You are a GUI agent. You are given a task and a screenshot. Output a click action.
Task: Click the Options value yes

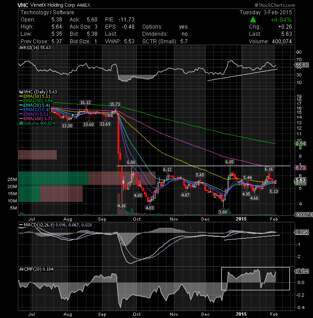coord(183,27)
